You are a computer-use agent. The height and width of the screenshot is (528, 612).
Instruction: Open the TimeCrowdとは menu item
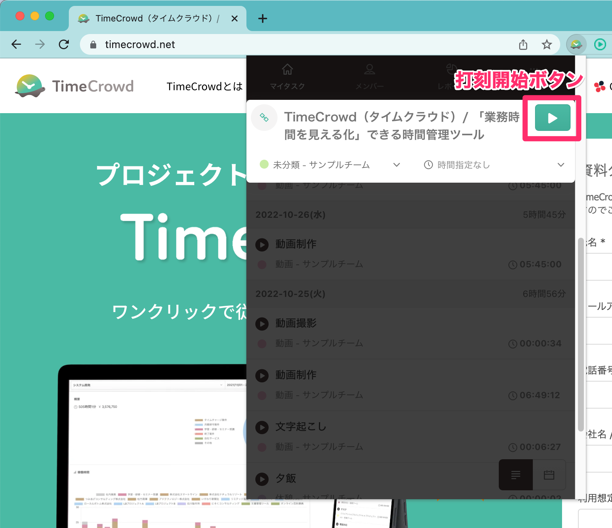click(205, 86)
